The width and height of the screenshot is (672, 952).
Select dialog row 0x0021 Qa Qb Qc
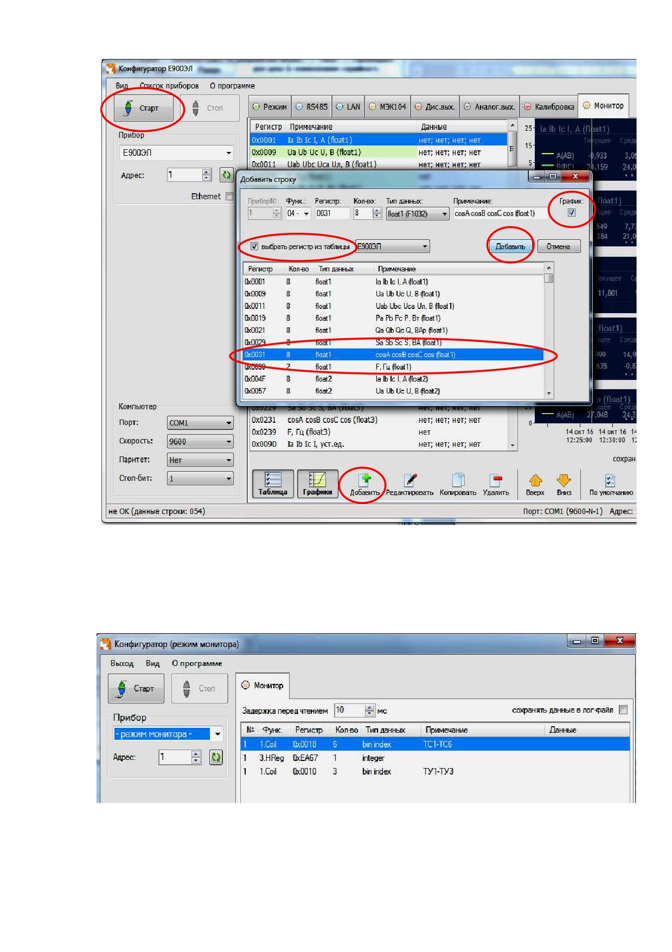393,330
